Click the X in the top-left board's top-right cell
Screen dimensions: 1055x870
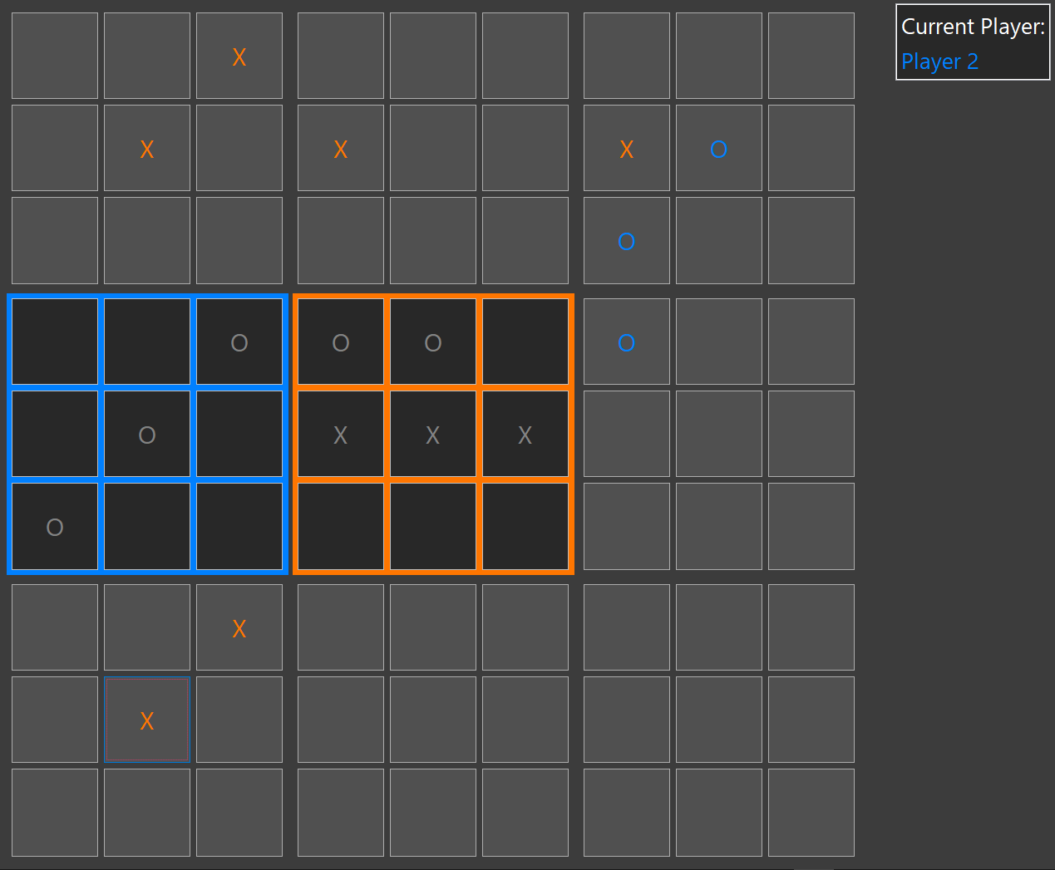pyautogui.click(x=239, y=57)
